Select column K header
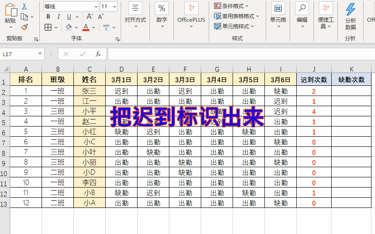 tap(351, 69)
